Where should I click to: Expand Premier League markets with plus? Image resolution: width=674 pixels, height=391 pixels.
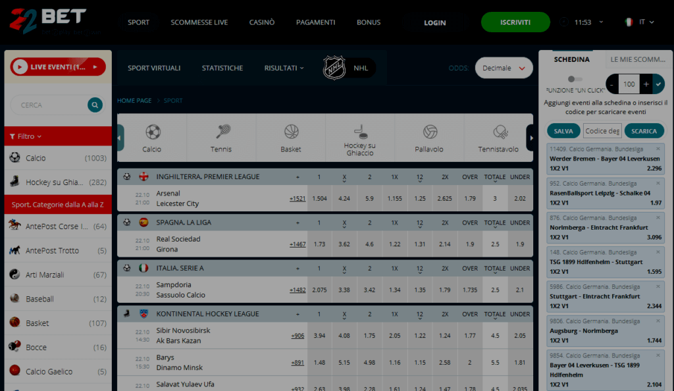[x=298, y=177]
